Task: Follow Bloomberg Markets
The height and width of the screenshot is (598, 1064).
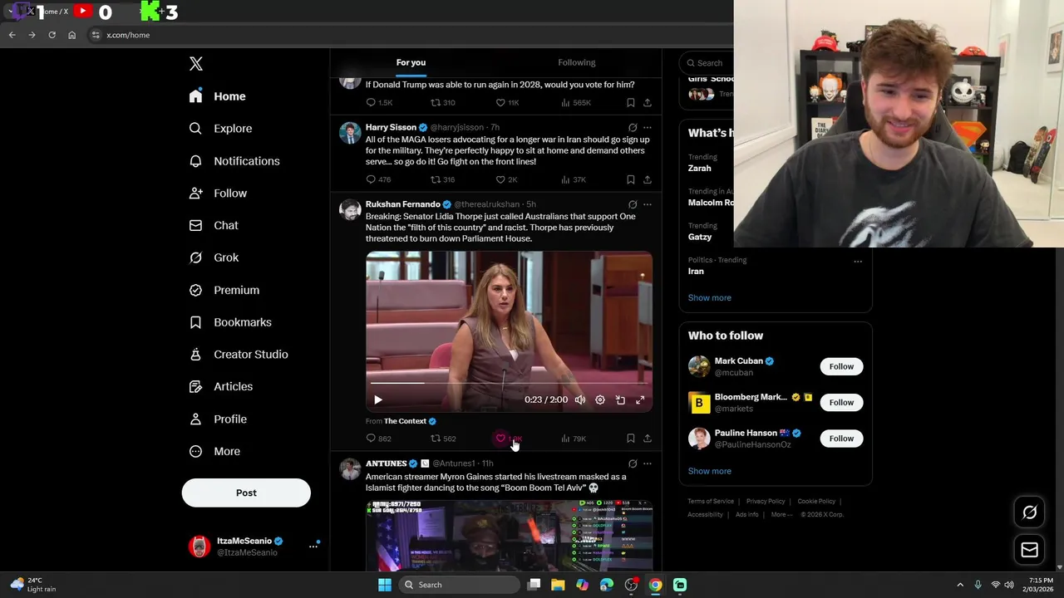Action: [841, 402]
